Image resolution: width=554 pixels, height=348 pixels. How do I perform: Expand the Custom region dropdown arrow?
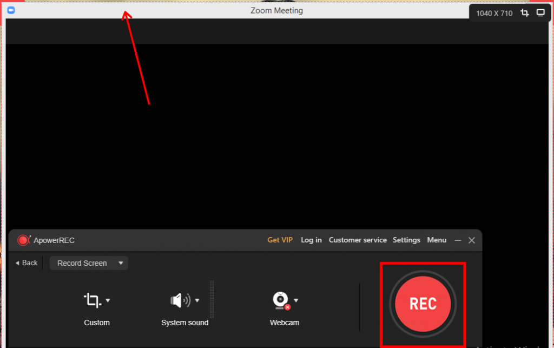(x=107, y=300)
